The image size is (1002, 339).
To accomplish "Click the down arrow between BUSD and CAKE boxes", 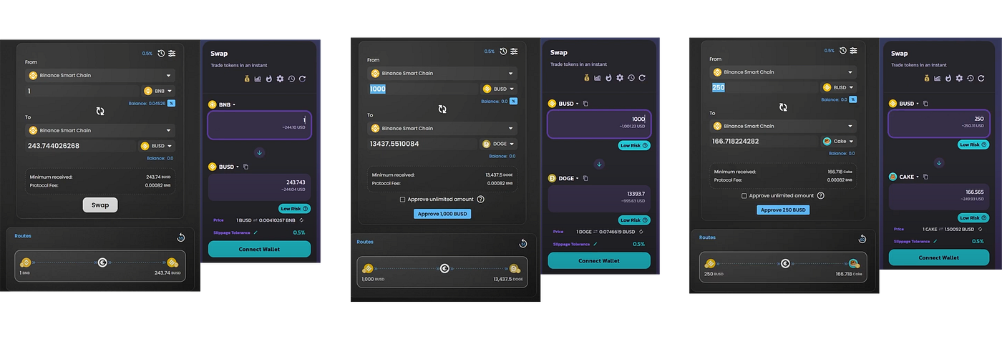I will (939, 162).
